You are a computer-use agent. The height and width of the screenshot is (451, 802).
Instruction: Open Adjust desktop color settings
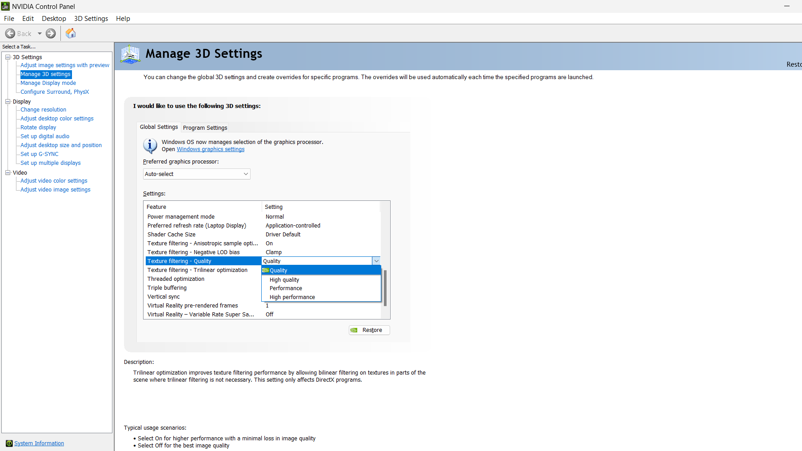[x=57, y=119]
